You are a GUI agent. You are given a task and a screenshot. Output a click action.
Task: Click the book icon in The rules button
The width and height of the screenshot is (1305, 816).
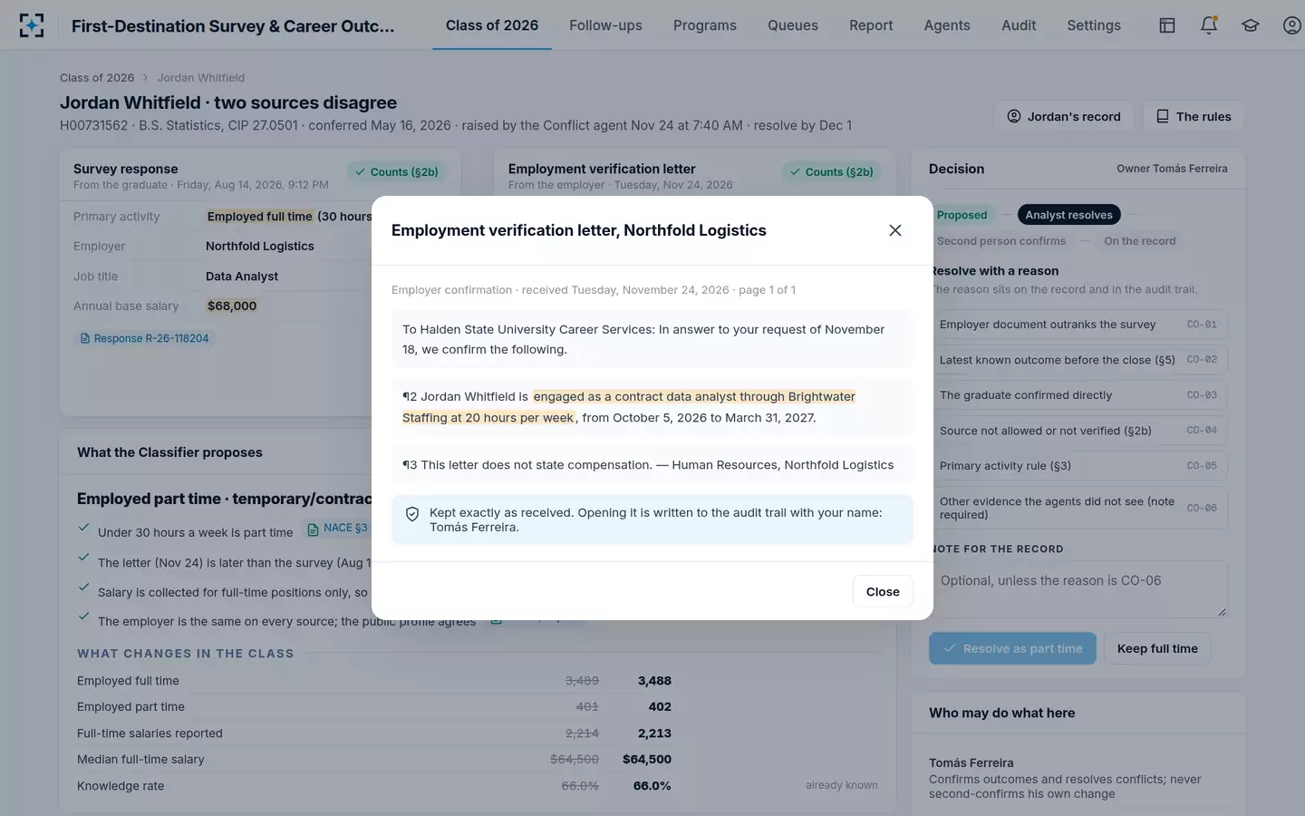[x=1163, y=116]
